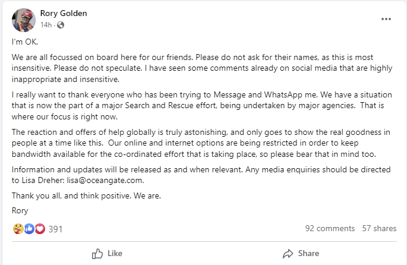Click the red heart reaction icon
This screenshot has width=407, height=265.
tap(39, 229)
